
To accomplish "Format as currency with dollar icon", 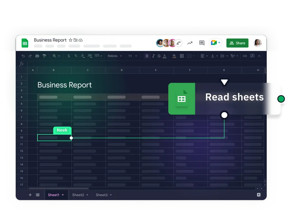I will pyautogui.click(x=69, y=56).
